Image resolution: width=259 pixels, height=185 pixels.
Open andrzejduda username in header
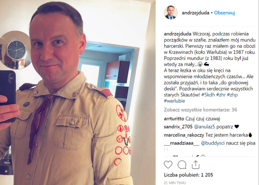pos(196,13)
